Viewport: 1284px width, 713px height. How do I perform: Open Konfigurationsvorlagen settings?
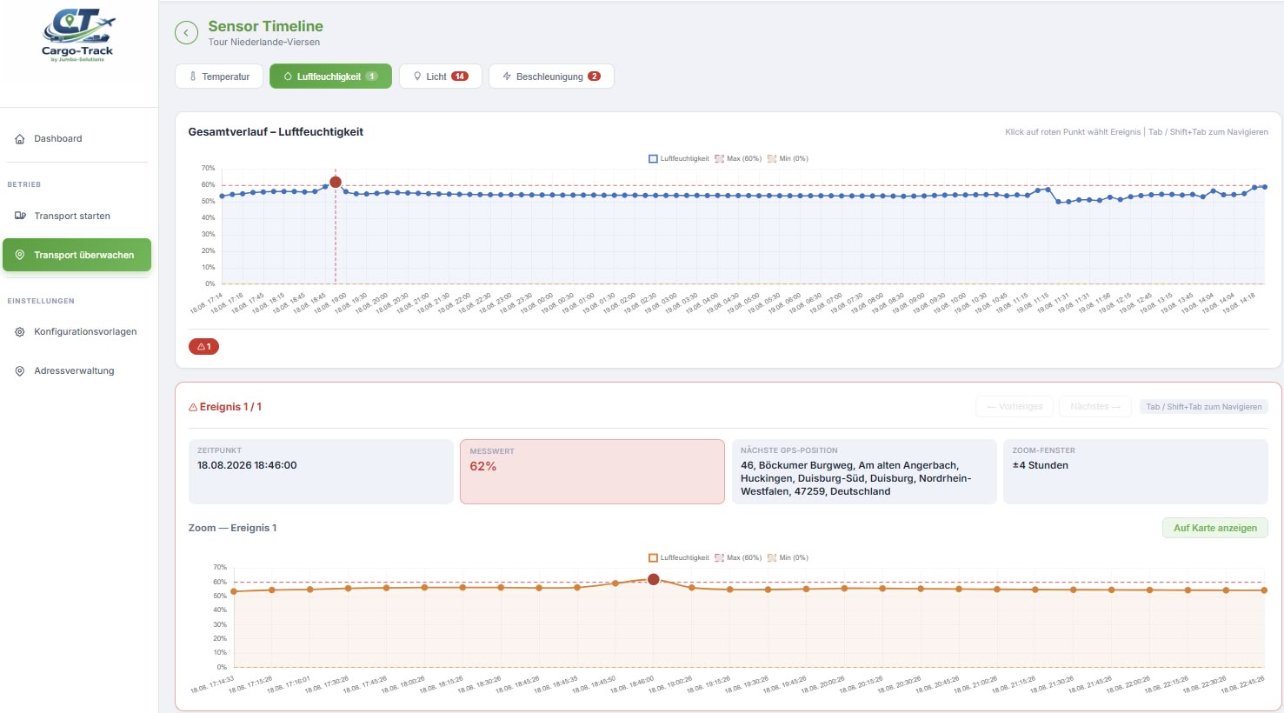76,332
